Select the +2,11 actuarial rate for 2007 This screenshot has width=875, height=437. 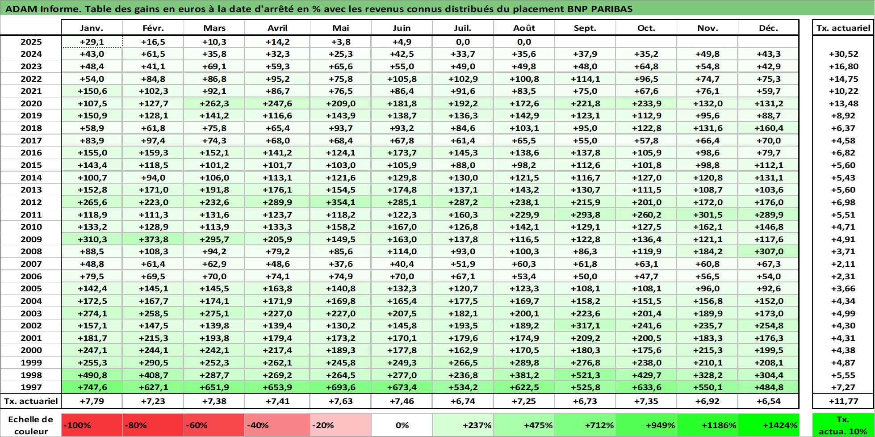click(843, 264)
